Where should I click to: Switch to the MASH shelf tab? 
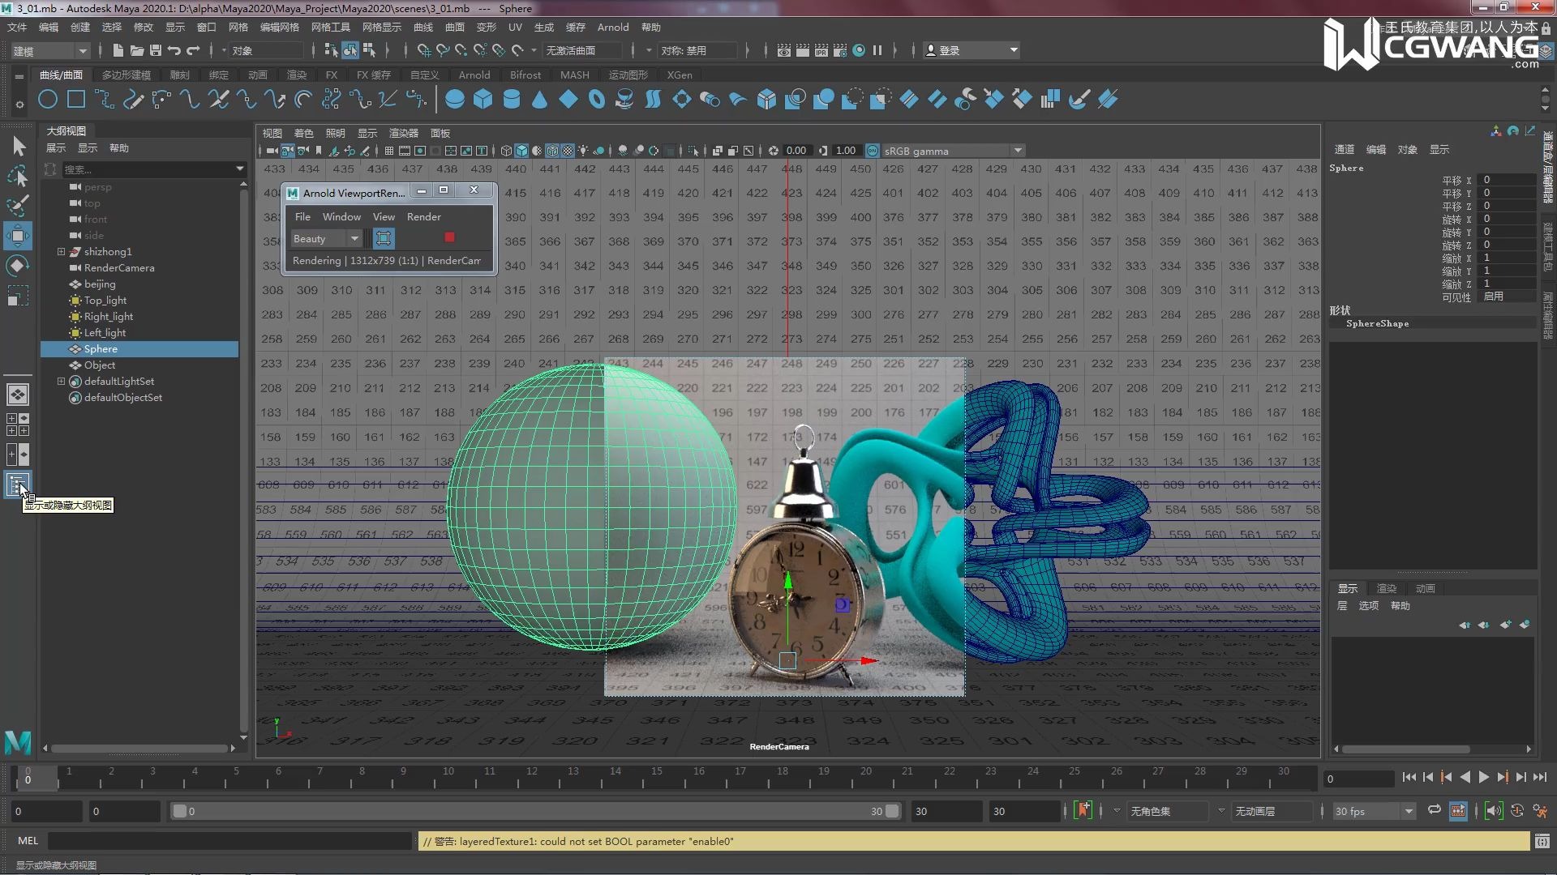[574, 75]
